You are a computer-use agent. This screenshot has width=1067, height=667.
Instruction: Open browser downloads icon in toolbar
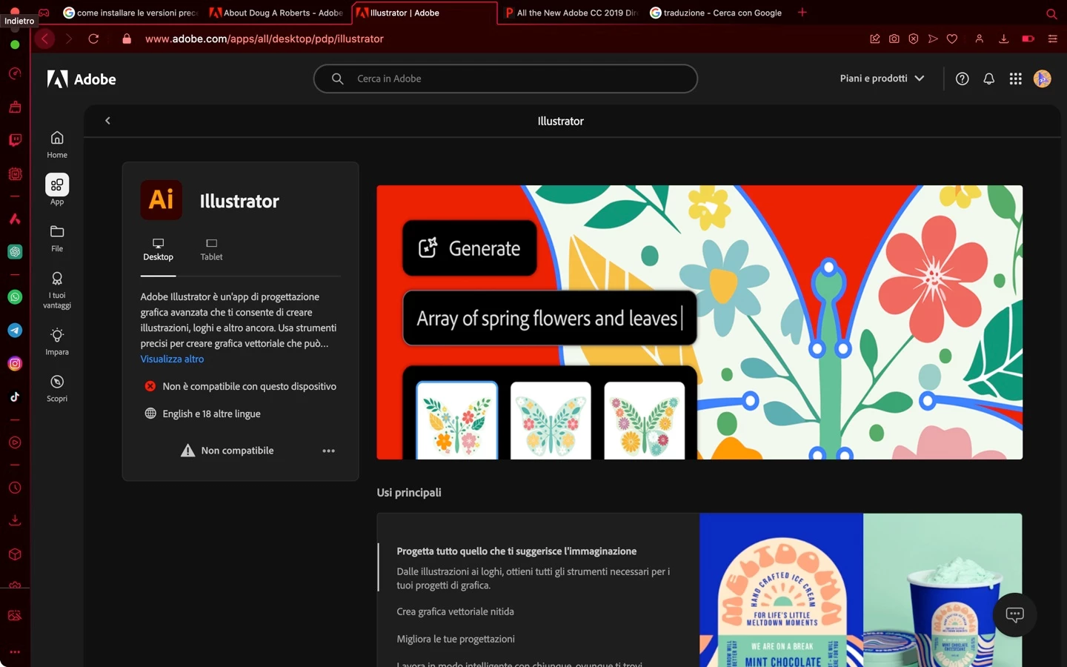click(x=1003, y=39)
